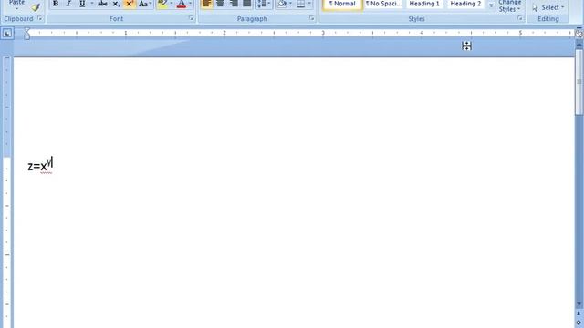This screenshot has width=584, height=328.
Task: Expand the Styles gallery More arrow
Action: tap(491, 6)
